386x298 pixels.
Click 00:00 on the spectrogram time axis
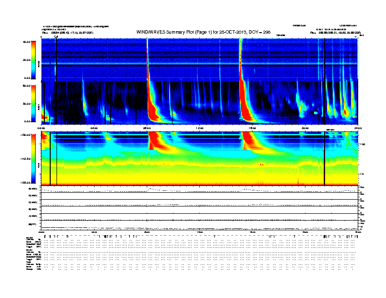pos(41,128)
